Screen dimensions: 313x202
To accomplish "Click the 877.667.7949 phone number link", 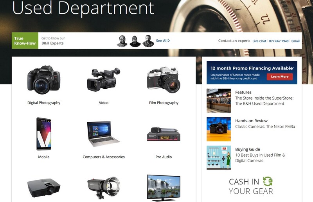I will [279, 41].
